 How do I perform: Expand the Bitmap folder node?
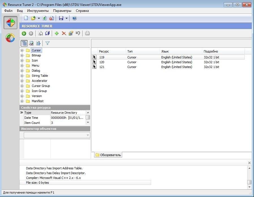(22, 55)
